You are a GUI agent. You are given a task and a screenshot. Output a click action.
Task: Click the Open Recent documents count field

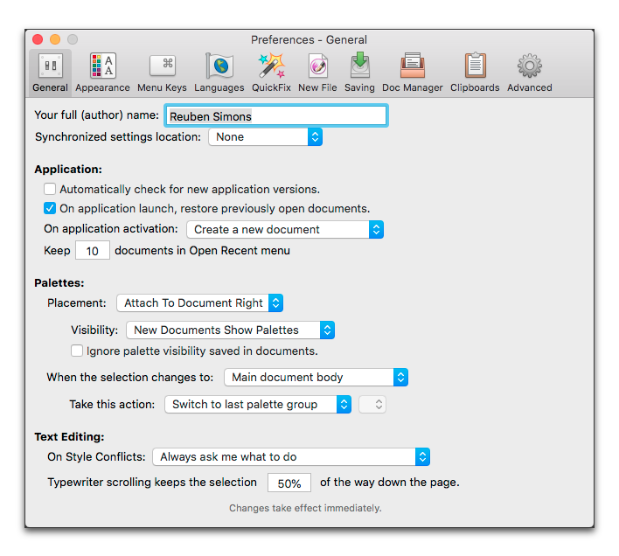[x=93, y=251]
